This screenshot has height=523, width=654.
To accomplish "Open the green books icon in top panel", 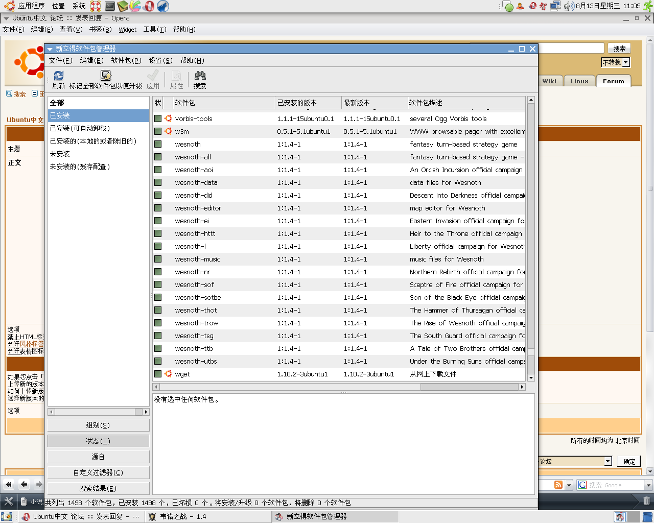I will [x=123, y=6].
